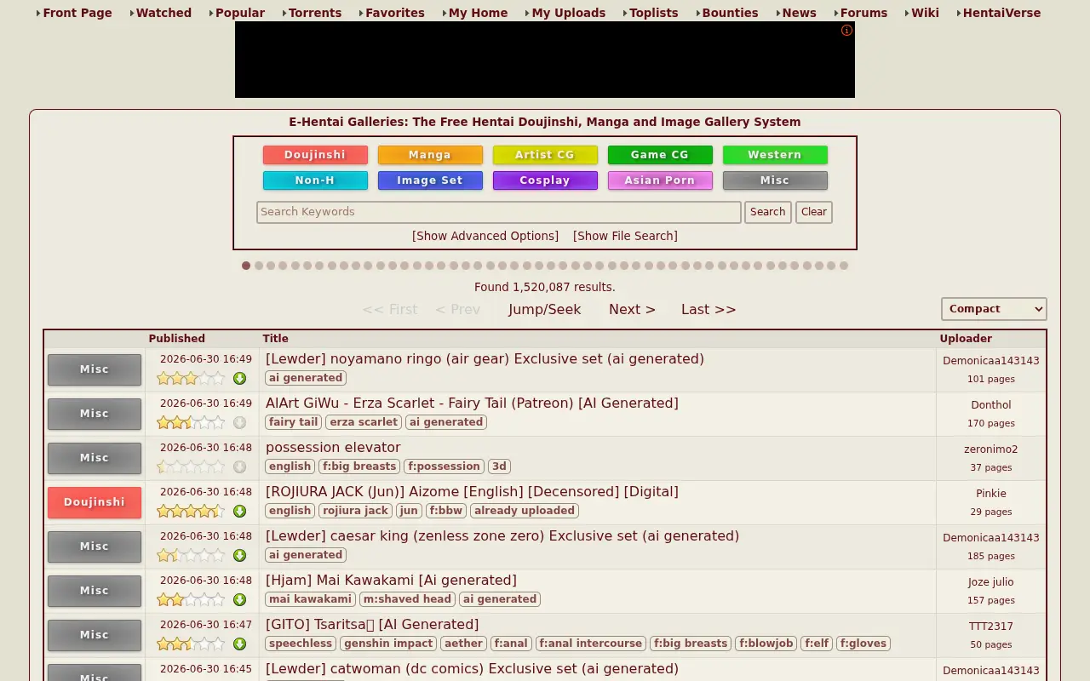
Task: Click the Search button
Action: pyautogui.click(x=768, y=212)
